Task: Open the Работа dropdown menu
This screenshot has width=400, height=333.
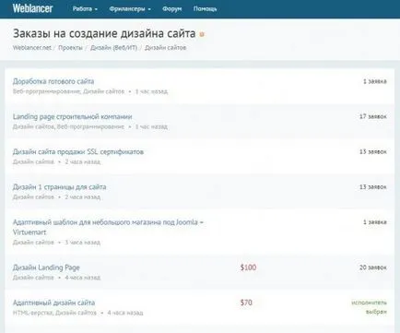Action: 85,9
